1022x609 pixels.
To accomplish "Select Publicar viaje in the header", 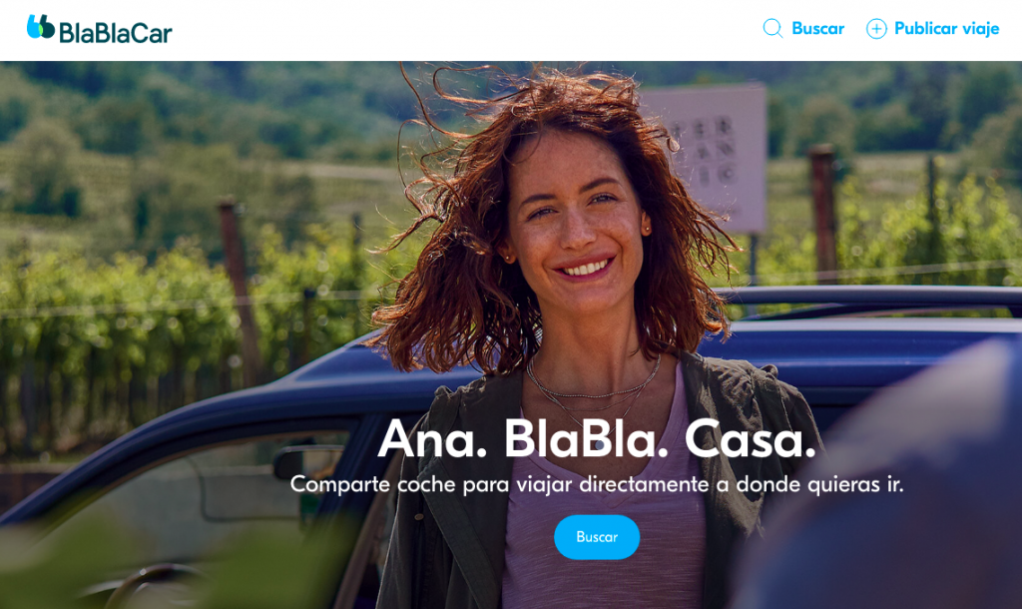I will click(x=946, y=28).
